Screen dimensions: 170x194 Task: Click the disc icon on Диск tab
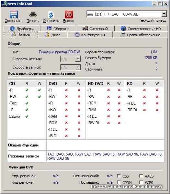pyautogui.click(x=47, y=35)
